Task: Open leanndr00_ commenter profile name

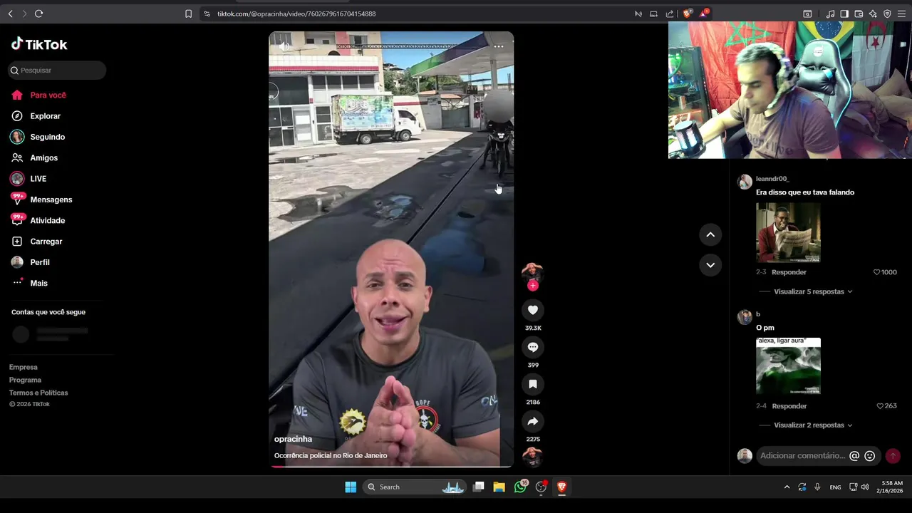Action: 772,179
